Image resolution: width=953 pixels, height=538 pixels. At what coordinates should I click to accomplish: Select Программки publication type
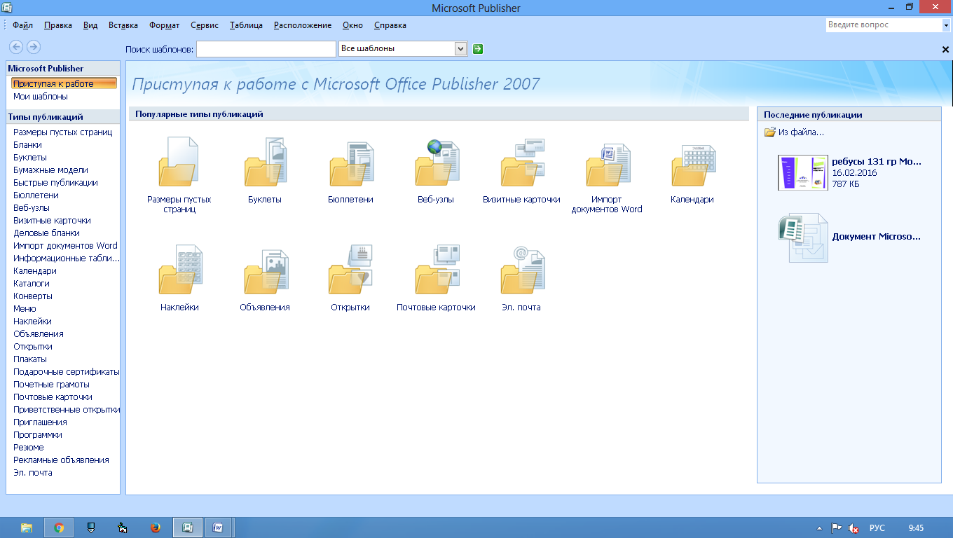tap(38, 435)
